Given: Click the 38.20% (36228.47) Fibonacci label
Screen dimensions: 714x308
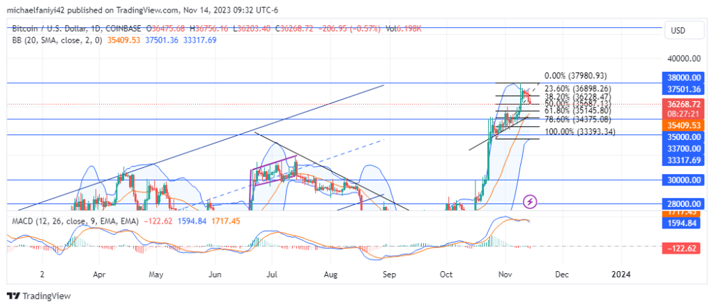Looking at the screenshot, I should coord(578,96).
